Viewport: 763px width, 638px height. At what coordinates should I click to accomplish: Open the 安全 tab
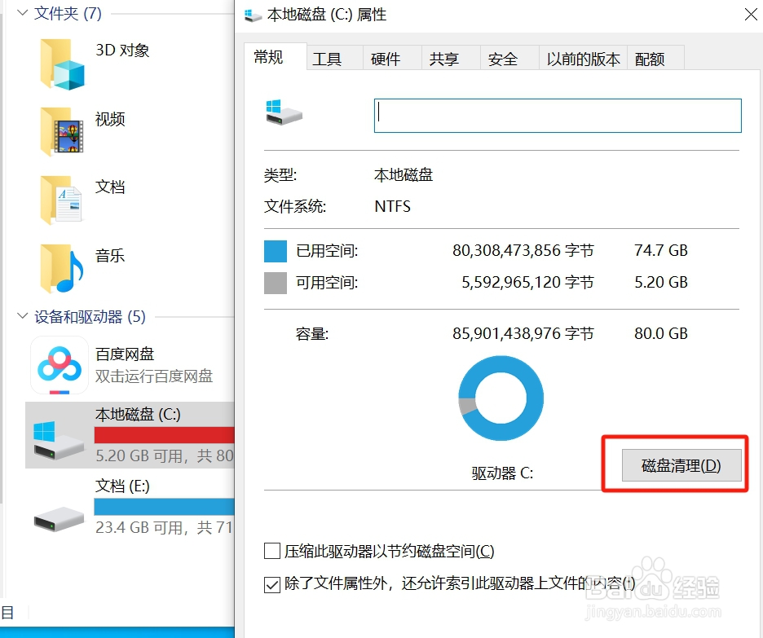pyautogui.click(x=504, y=58)
